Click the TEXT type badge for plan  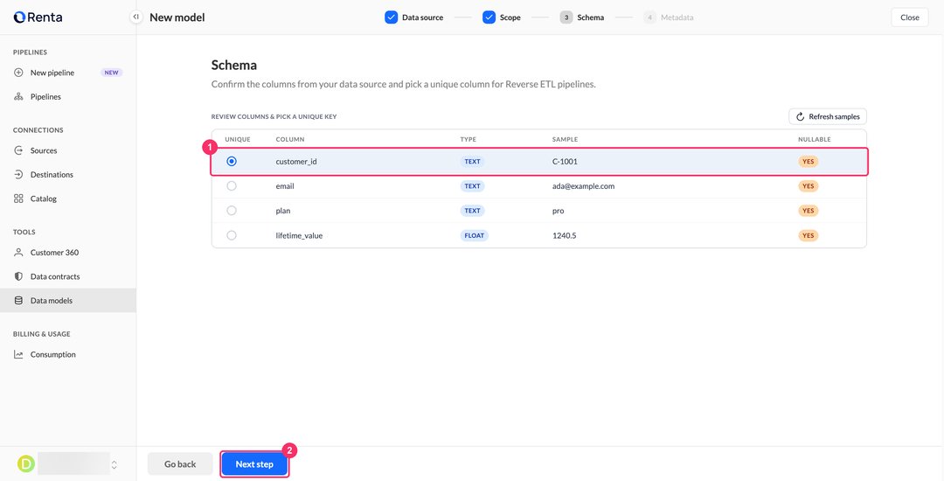(x=473, y=211)
